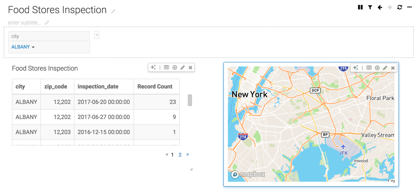417x192 pixels.
Task: Download the table visual's data
Action: (174, 68)
